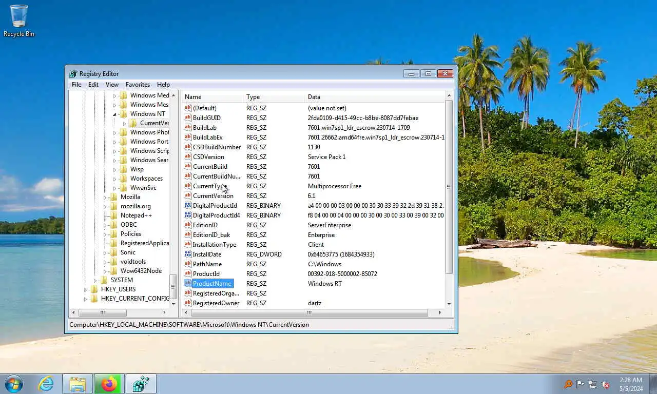This screenshot has height=394, width=657.
Task: Select the EditionID_bak value name
Action: click(211, 235)
